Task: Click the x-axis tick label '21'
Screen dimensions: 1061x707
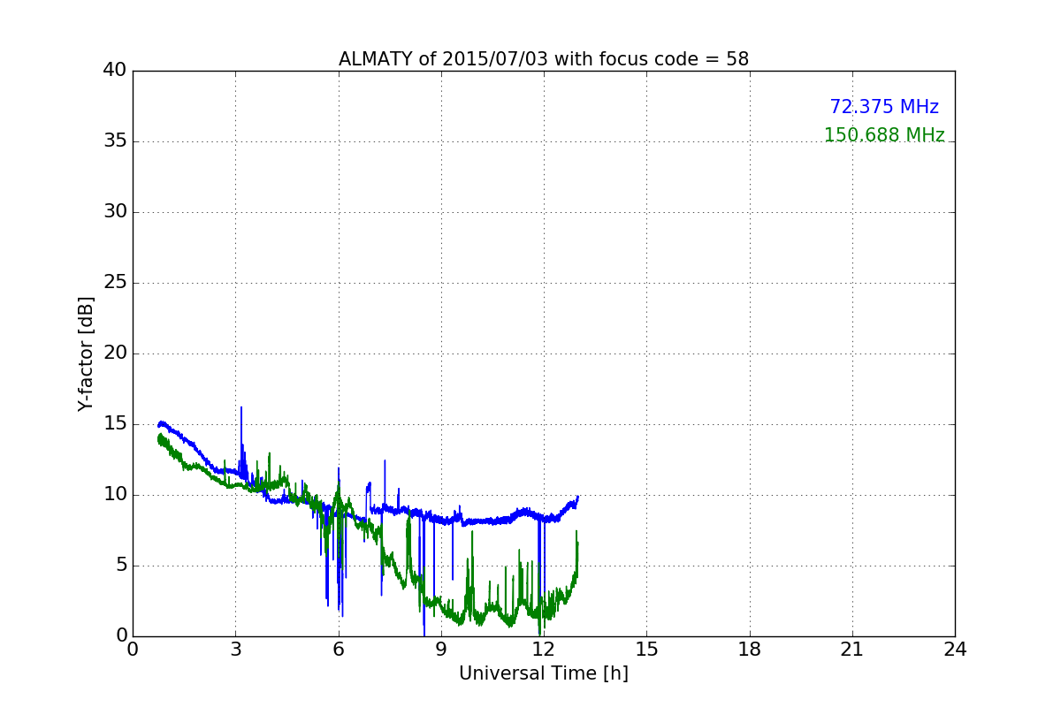Action: [852, 649]
